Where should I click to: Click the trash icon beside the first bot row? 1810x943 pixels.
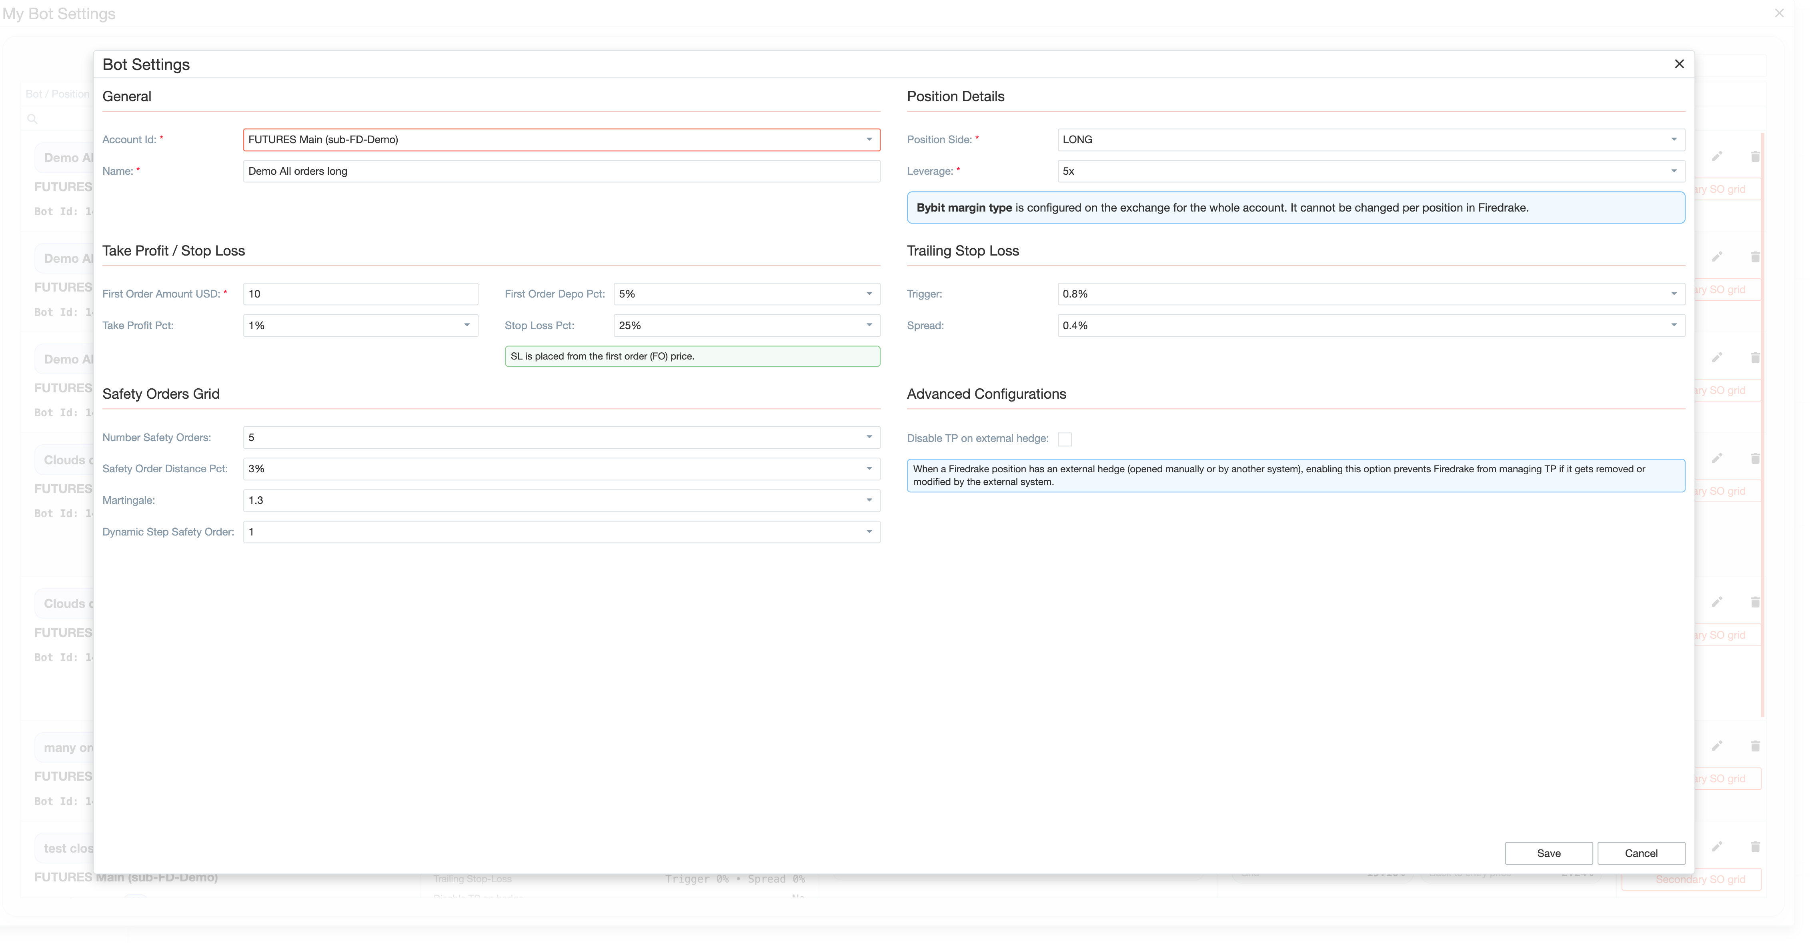(x=1756, y=157)
